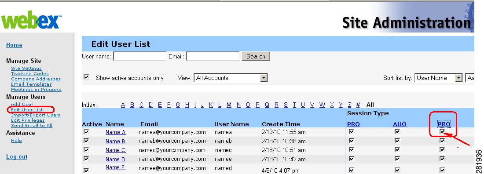Open user Name D
Image resolution: width=484 pixels, height=174 pixels.
(116, 159)
